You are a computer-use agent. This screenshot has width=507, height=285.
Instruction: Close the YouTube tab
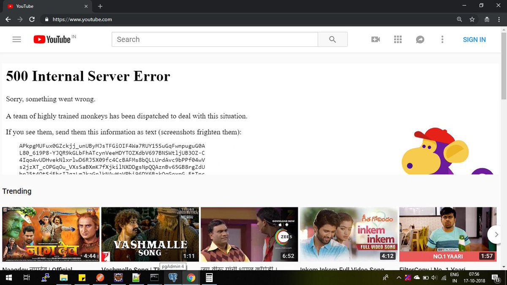[86, 6]
